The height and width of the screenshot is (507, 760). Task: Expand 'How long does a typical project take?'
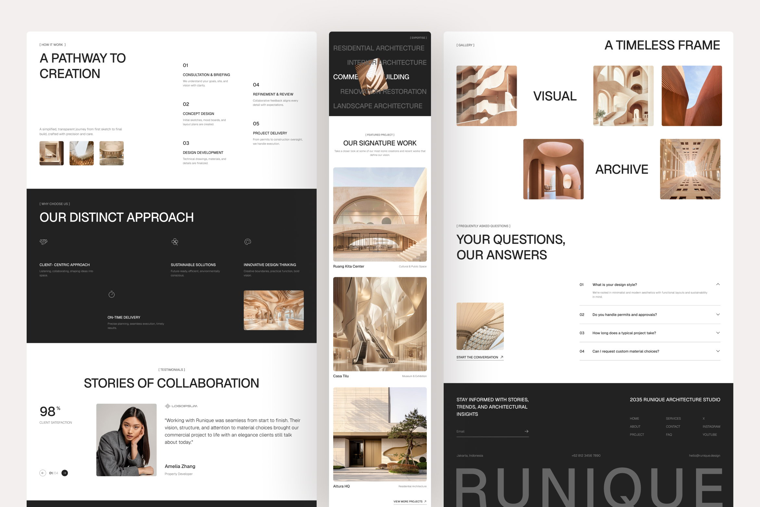[718, 333]
